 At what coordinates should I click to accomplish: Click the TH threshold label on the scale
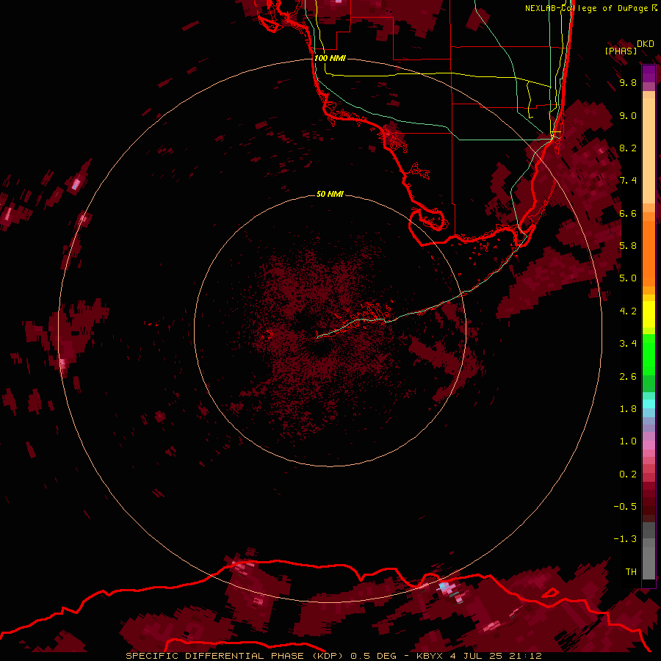(x=631, y=571)
